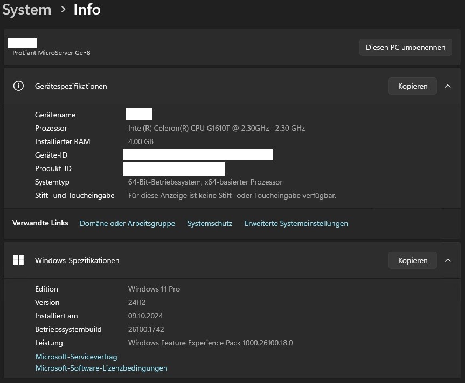Click the Geräte-ID label
Screen dimensions: 465x383
(51, 155)
